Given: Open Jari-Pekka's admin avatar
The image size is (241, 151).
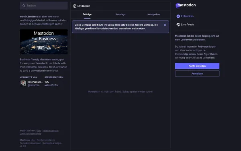Looking at the screenshot, I should (23, 83).
